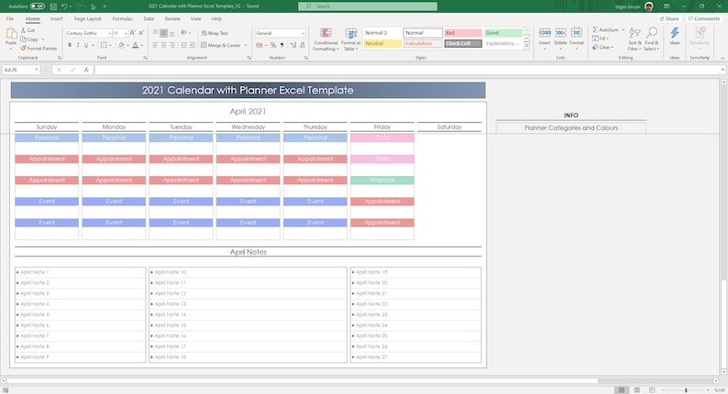728x394 pixels.
Task: Click the Save icon in the quick access toolbar
Action: (x=53, y=6)
